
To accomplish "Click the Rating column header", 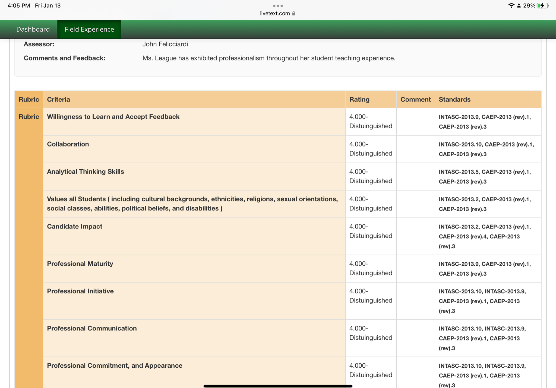I will click(359, 99).
